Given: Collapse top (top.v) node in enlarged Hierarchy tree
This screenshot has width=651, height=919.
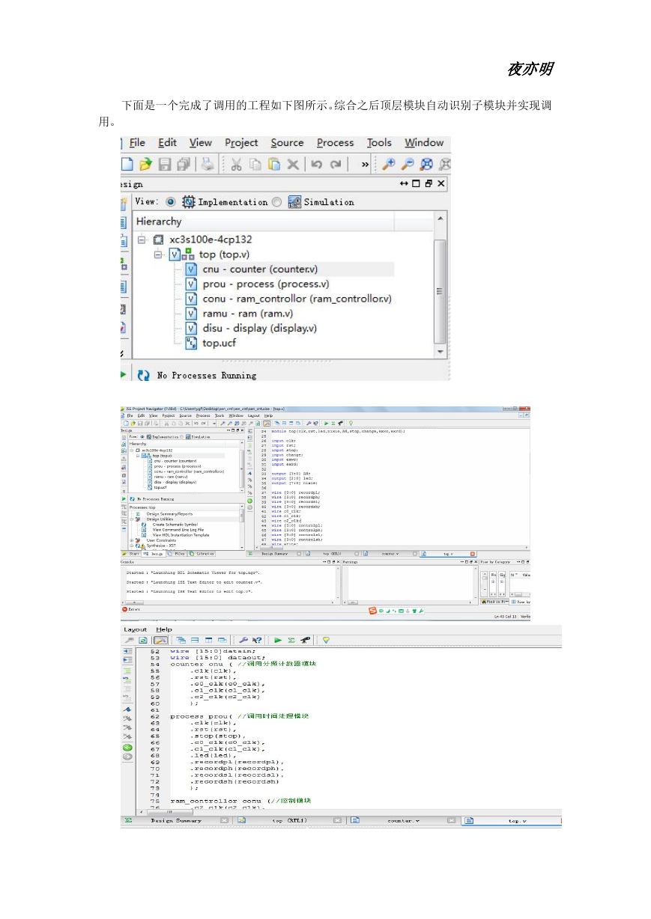Looking at the screenshot, I should 159,254.
